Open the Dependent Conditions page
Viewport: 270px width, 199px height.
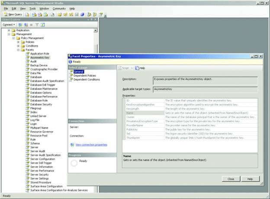[87, 79]
